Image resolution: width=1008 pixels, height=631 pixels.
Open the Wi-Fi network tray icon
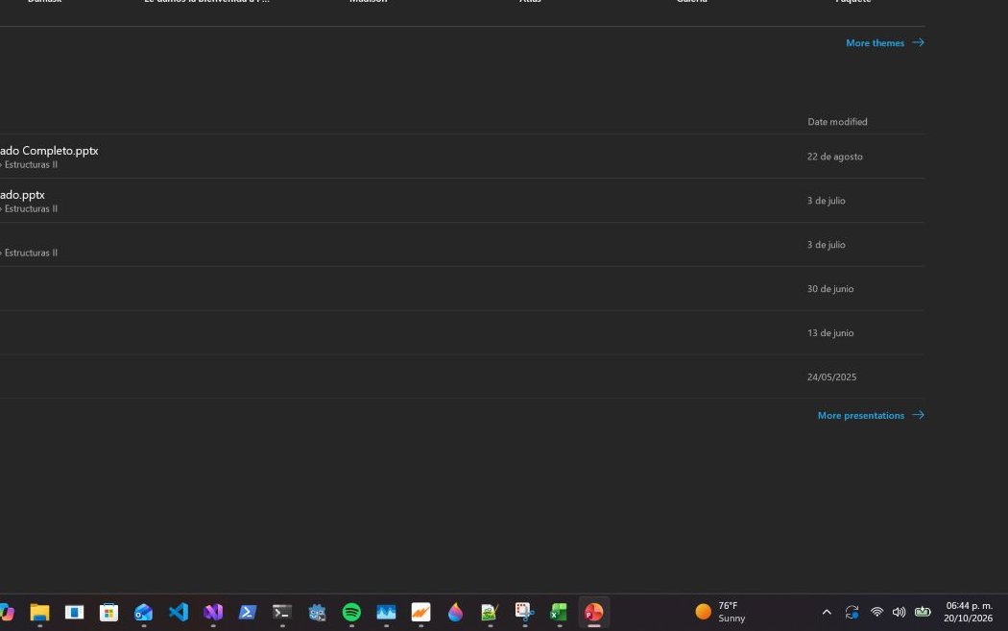876,612
